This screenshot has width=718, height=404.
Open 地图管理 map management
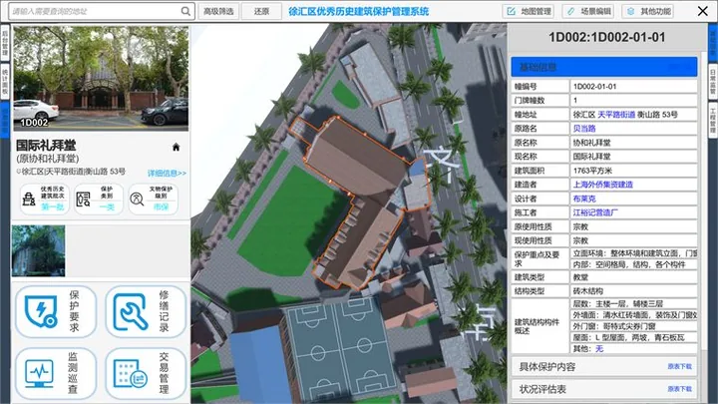coord(528,11)
